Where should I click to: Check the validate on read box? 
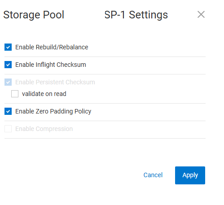click(15, 94)
